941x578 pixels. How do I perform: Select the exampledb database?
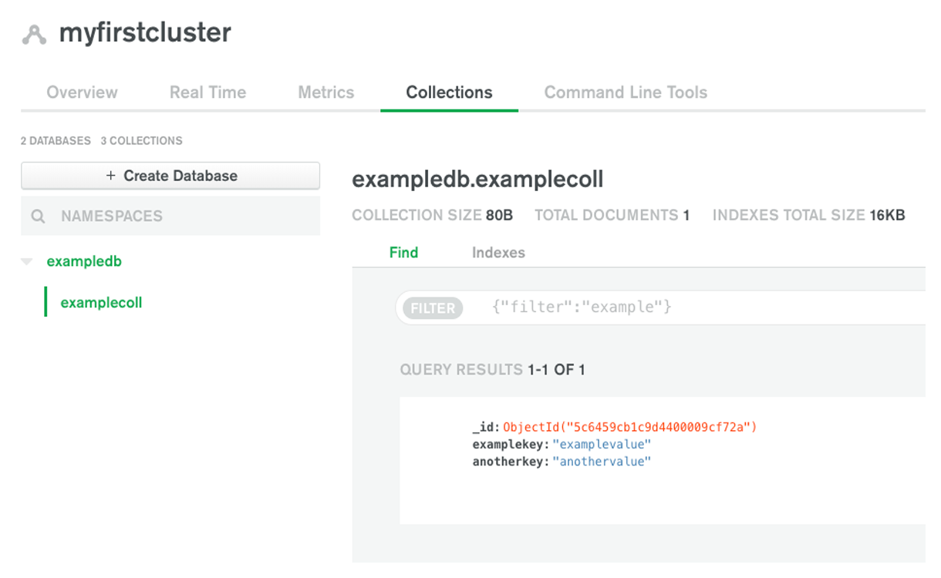(84, 261)
